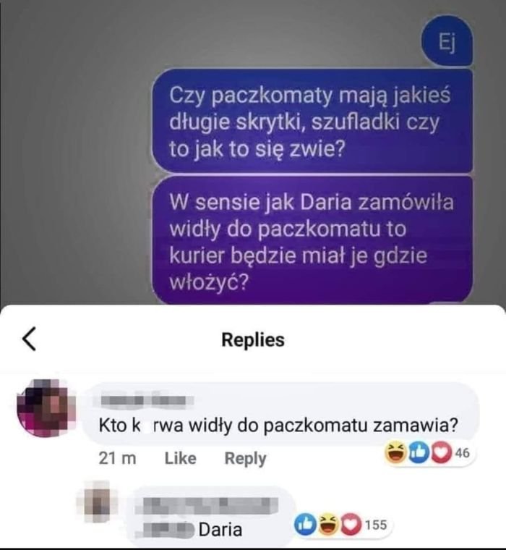Screen dimensions: 506x550
Task: Click the heart reaction on first comment
Action: pos(441,452)
